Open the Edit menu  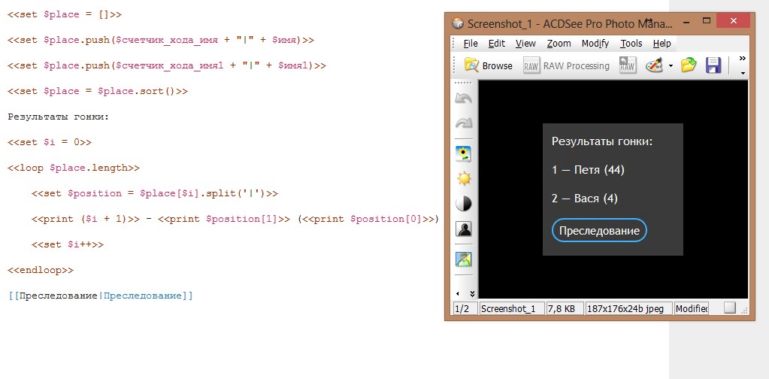pyautogui.click(x=496, y=43)
